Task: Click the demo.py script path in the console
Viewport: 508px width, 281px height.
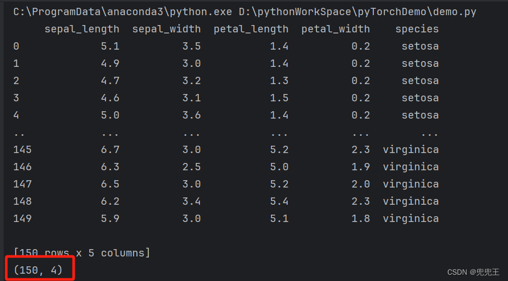Action: point(358,12)
